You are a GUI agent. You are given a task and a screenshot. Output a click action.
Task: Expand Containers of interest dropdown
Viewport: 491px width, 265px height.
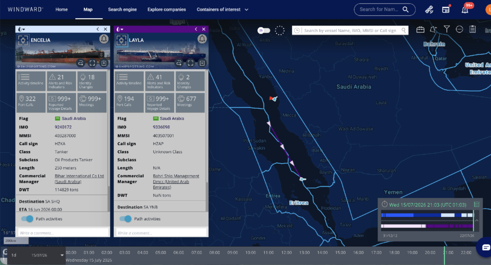pyautogui.click(x=246, y=10)
